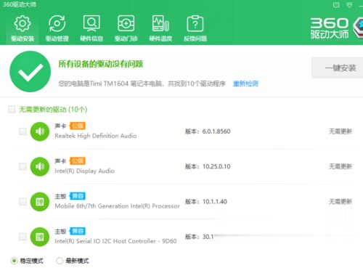Click the 所有设备的驱动没有问题 heading
This screenshot has width=363, height=268.
pyautogui.click(x=101, y=64)
